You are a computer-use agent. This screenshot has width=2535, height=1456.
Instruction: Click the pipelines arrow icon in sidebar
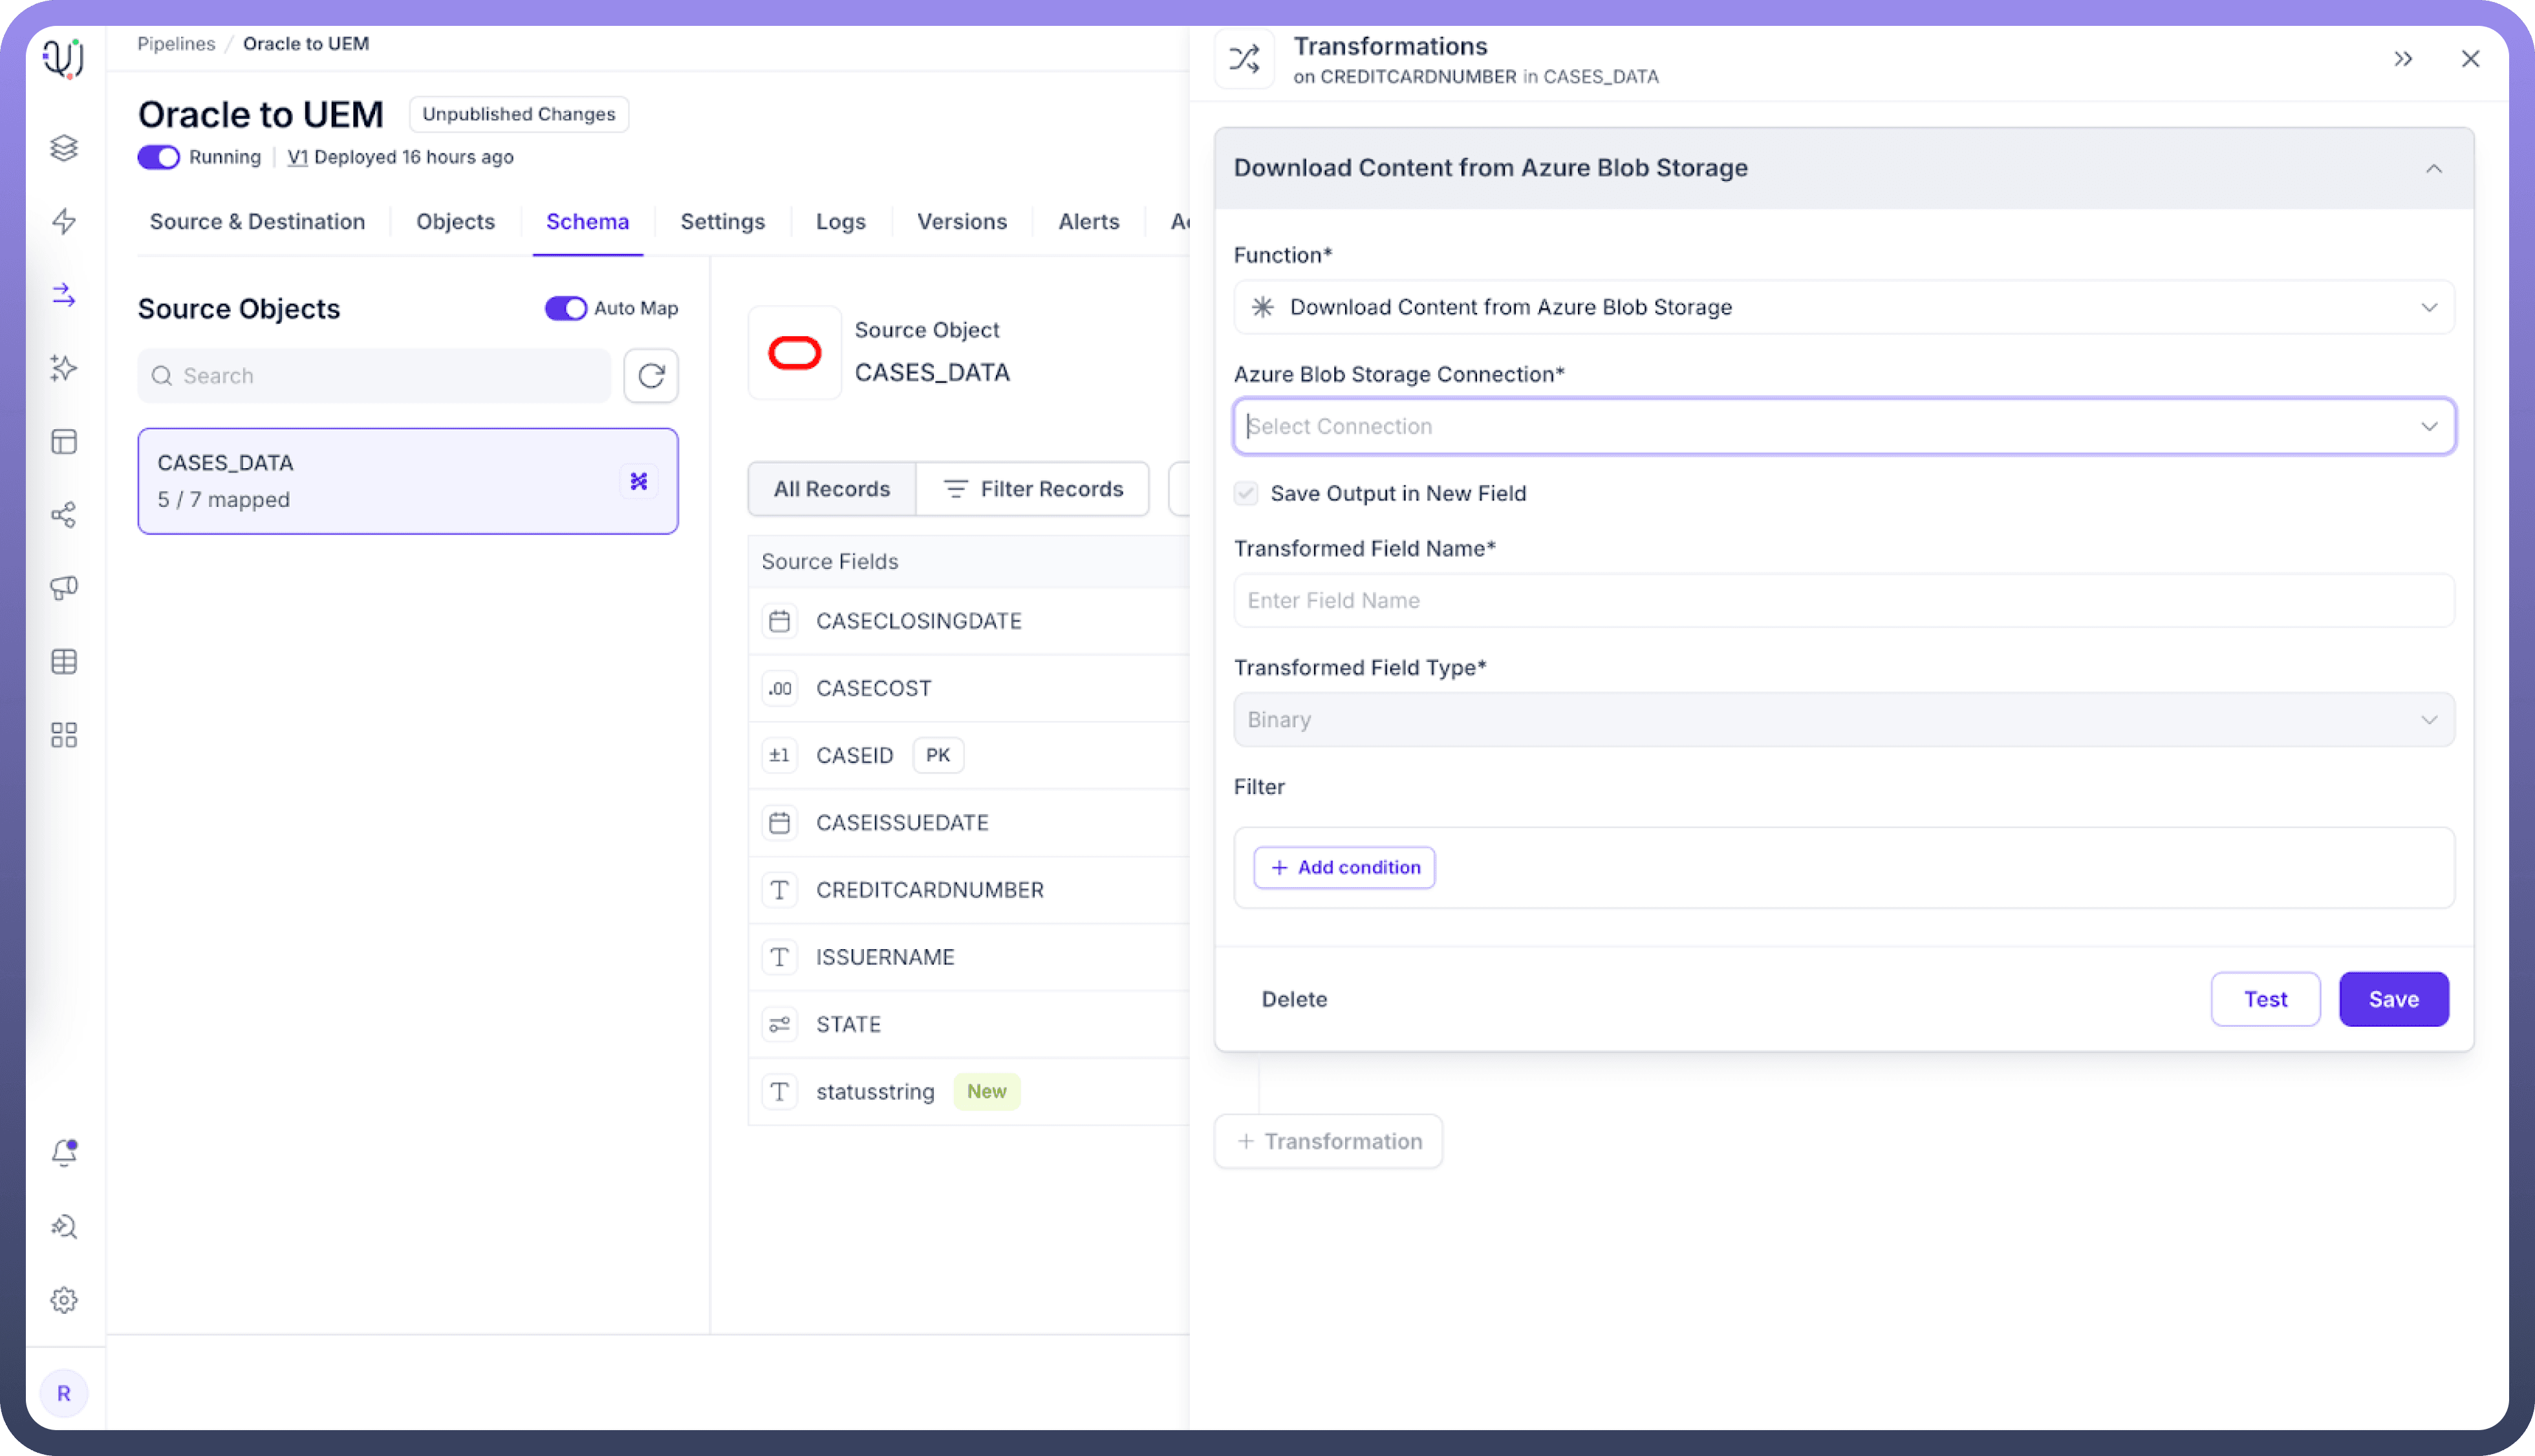click(64, 295)
